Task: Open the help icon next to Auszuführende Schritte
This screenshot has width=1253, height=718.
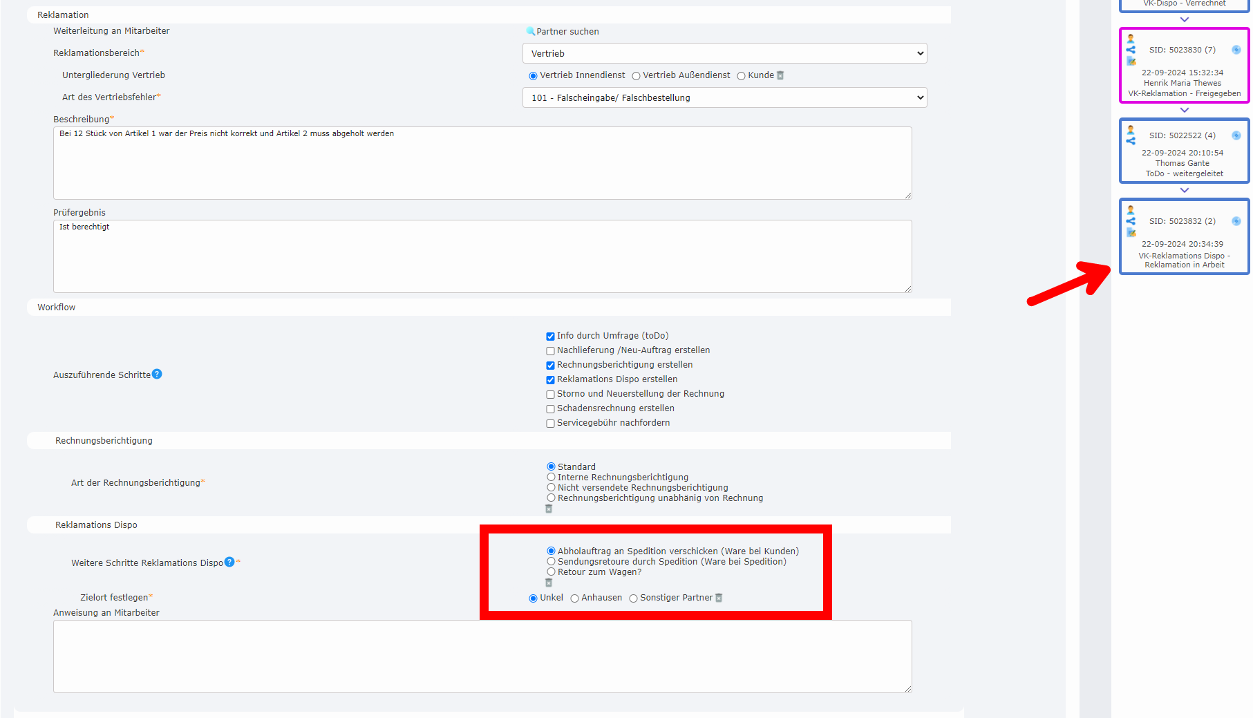Action: point(157,374)
